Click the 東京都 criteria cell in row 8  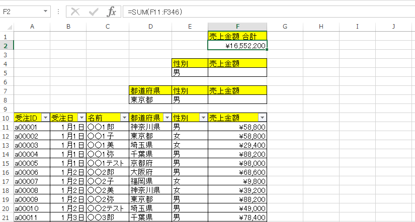[x=150, y=99]
